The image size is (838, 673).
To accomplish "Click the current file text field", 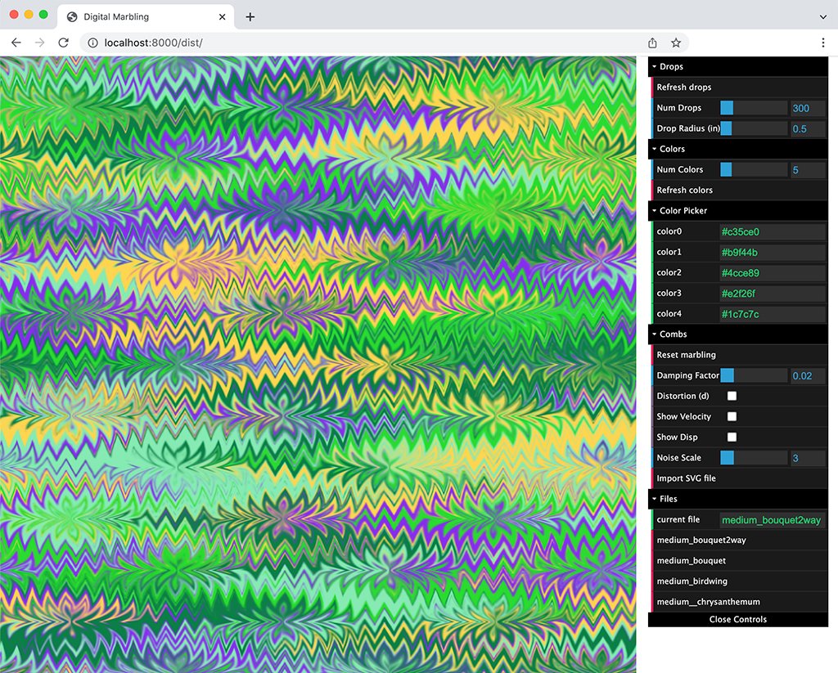I will click(773, 520).
